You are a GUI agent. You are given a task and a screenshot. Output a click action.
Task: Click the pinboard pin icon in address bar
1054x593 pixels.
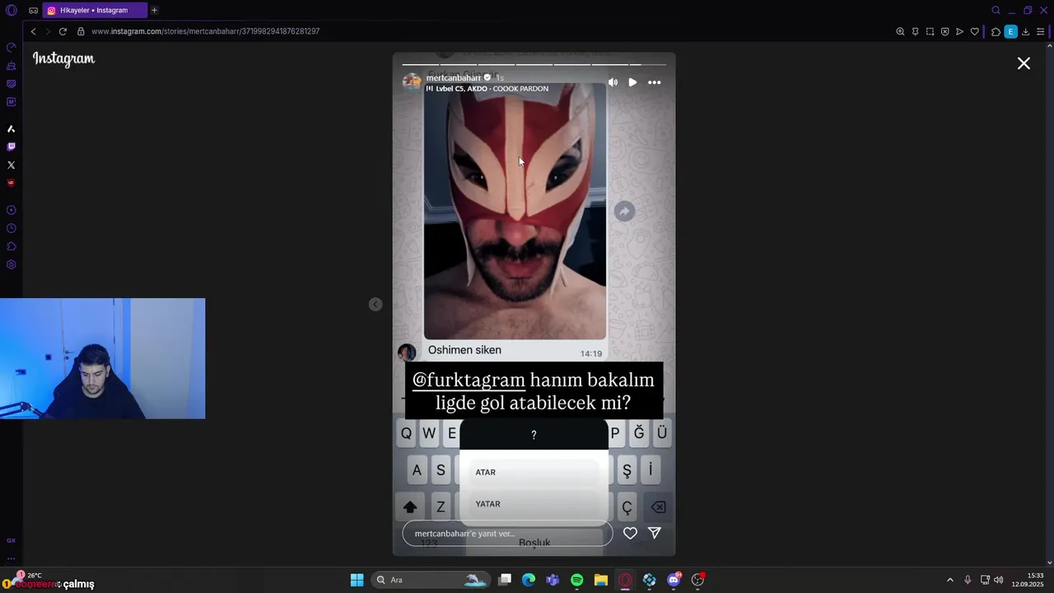tap(915, 31)
